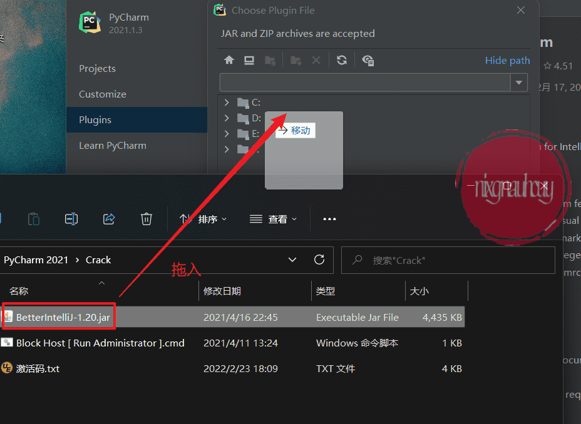Select the E: drive in the tree
Viewport: 581px width, 424px height.
tap(249, 134)
